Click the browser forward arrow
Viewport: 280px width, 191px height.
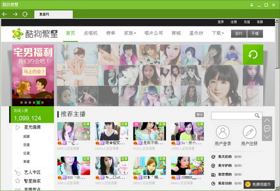(15, 14)
